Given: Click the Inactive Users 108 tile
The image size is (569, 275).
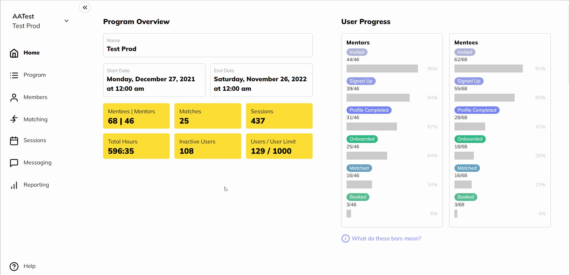Looking at the screenshot, I should pyautogui.click(x=208, y=146).
